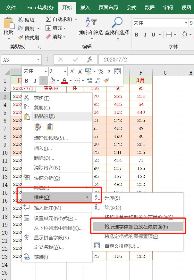Click Percent Style in mini toolbar
The width and height of the screenshot is (194, 280).
(x=101, y=71)
